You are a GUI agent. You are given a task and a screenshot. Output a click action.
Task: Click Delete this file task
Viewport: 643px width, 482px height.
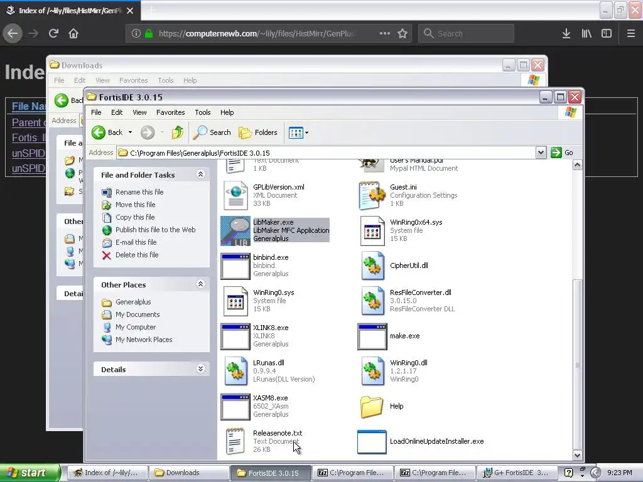pyautogui.click(x=137, y=255)
